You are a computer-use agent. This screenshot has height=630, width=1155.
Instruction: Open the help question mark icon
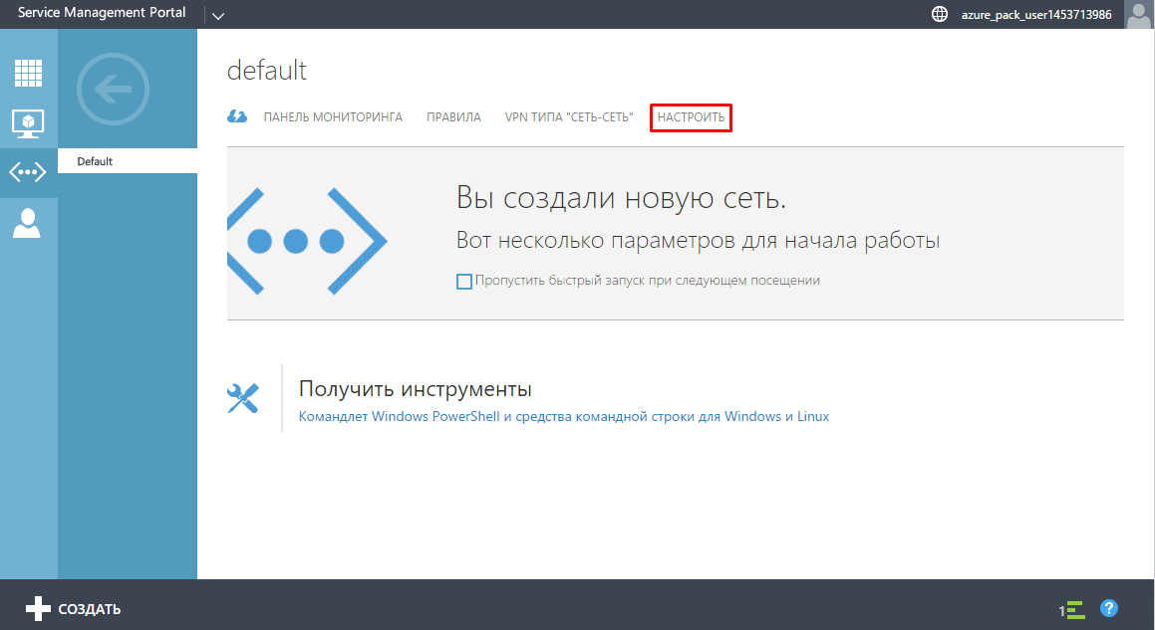[1109, 608]
